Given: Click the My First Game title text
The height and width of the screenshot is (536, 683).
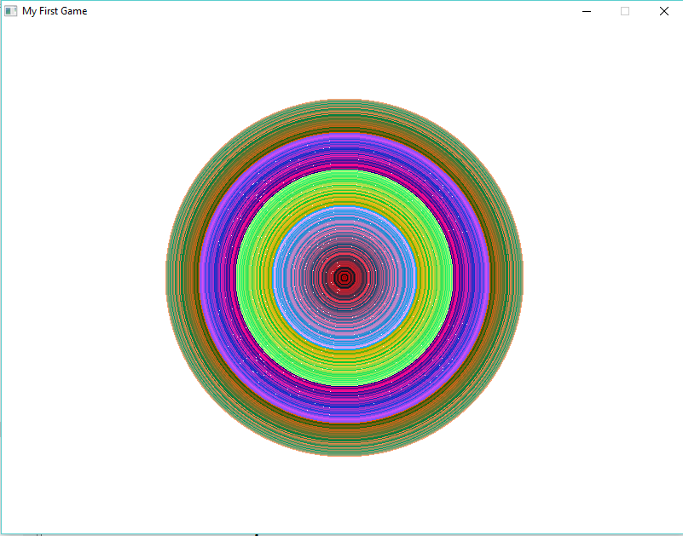Looking at the screenshot, I should click(x=55, y=11).
